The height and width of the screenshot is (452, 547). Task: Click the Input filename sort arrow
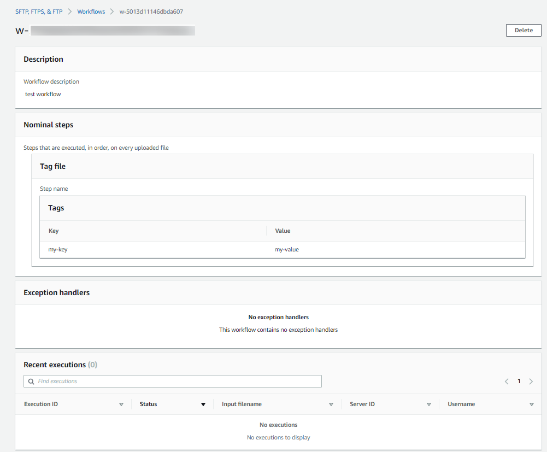coord(331,404)
